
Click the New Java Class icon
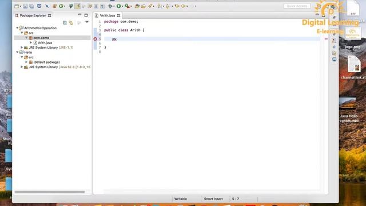pyautogui.click(x=61, y=6)
